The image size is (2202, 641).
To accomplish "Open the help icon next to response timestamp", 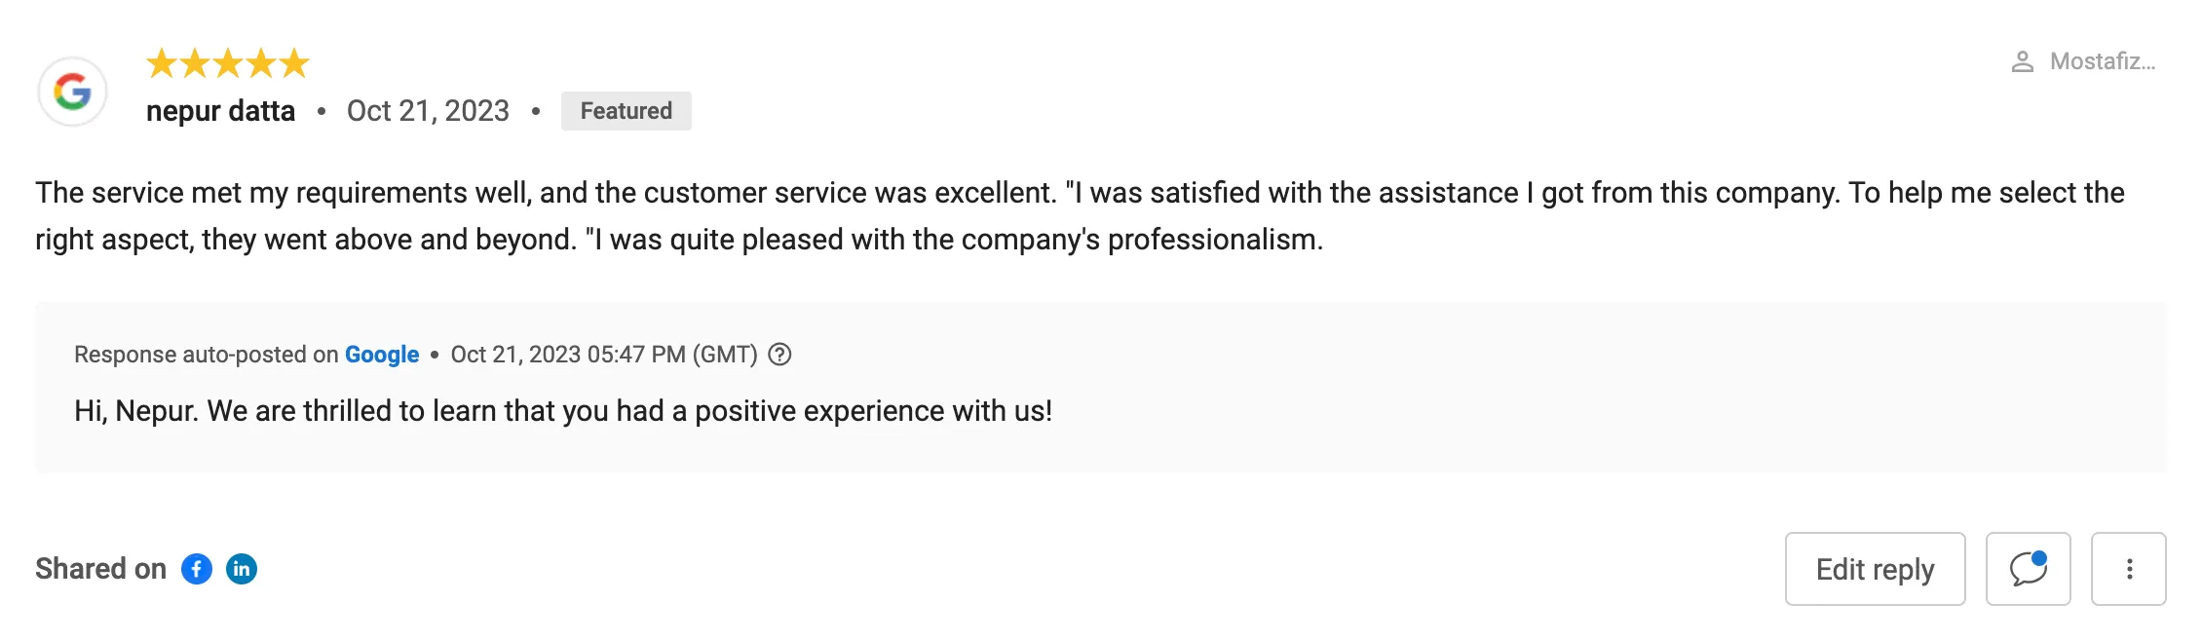I will pyautogui.click(x=779, y=355).
